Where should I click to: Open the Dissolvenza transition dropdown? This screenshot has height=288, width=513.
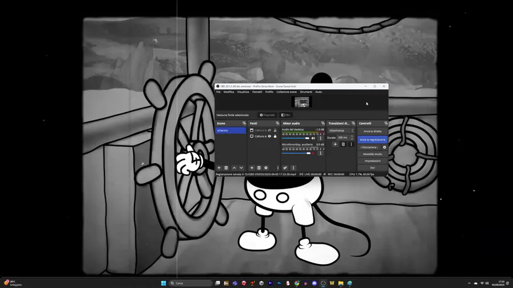pos(341,130)
